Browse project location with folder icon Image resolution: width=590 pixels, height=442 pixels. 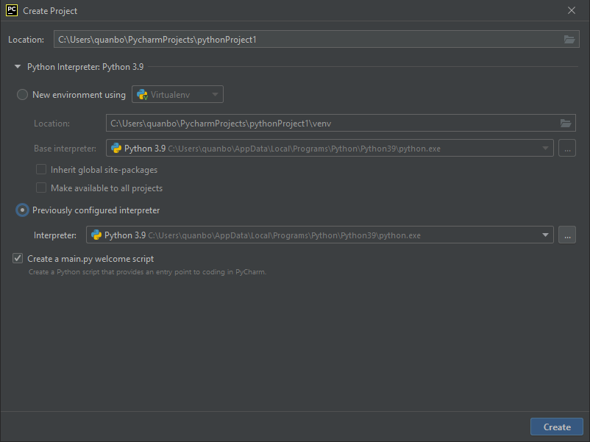pyautogui.click(x=569, y=39)
